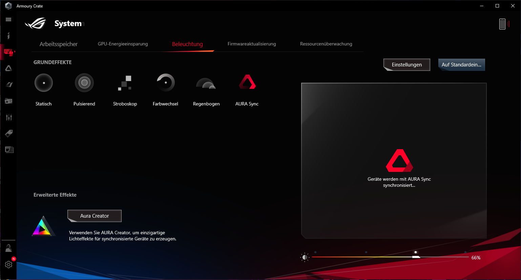Click the ROG logo in the header
Viewport: 521px width, 280px height.
pos(35,23)
